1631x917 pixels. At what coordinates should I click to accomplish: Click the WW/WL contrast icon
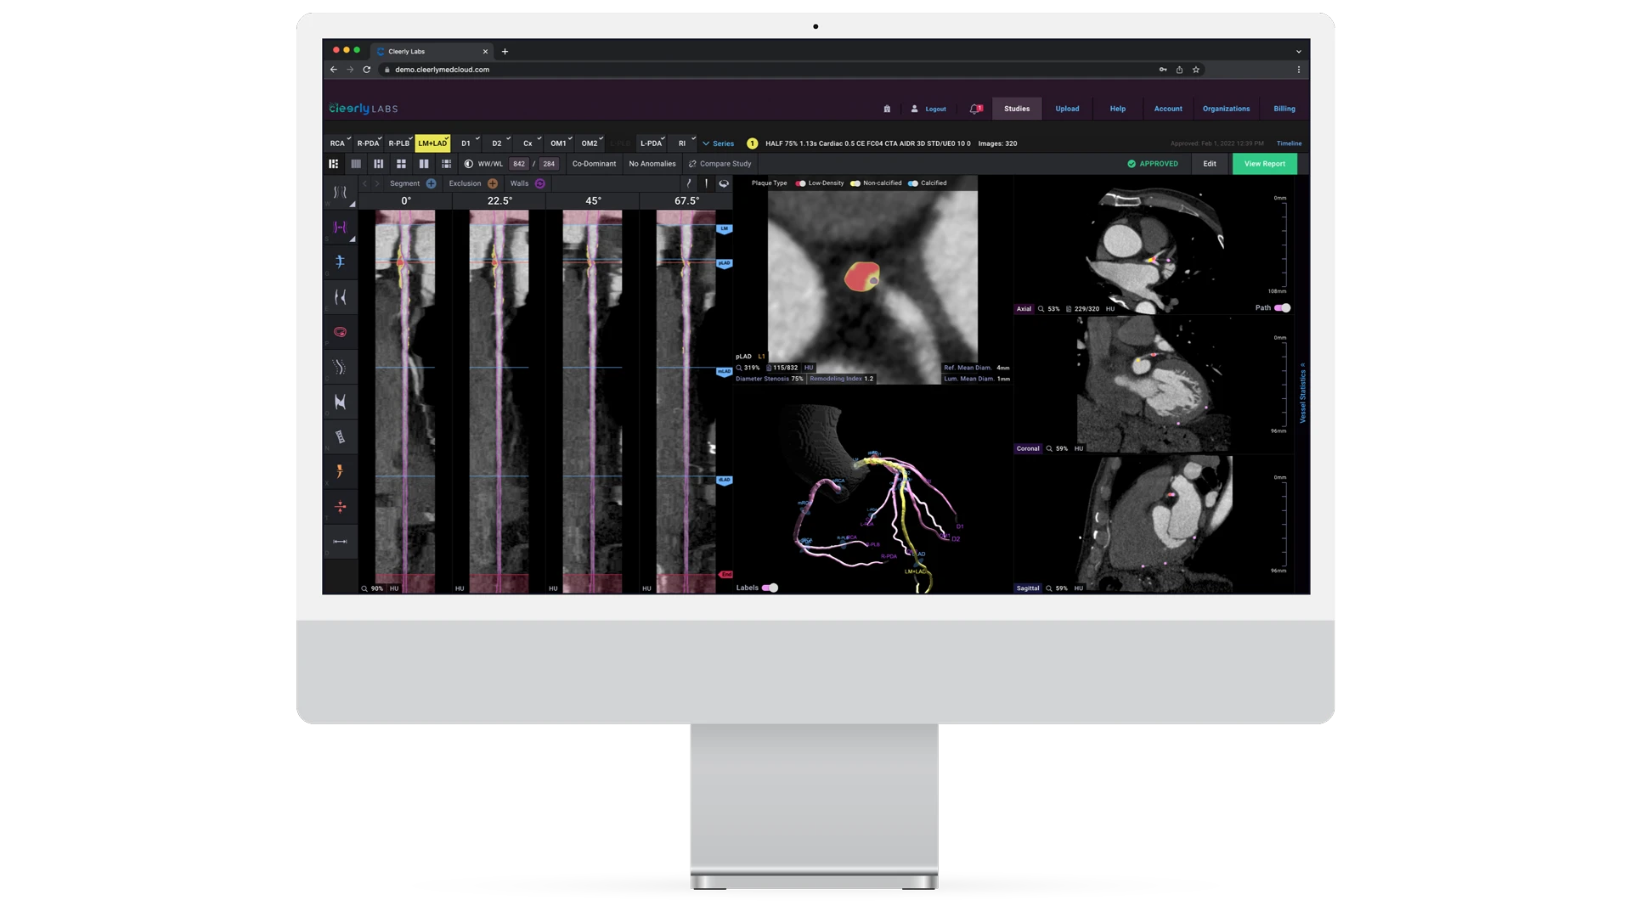coord(468,164)
